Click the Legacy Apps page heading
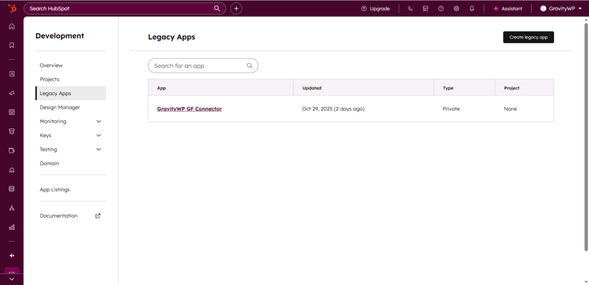The width and height of the screenshot is (589, 285). [171, 37]
